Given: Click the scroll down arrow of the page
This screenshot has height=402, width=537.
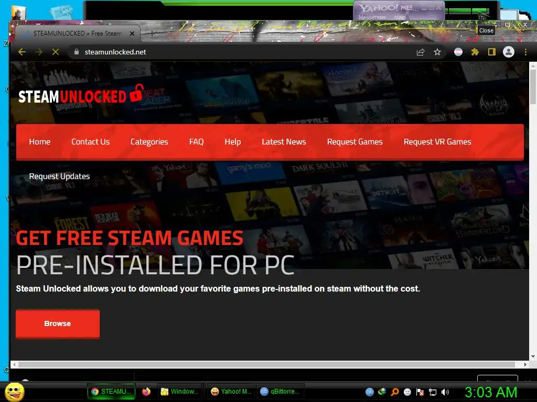Looking at the screenshot, I should tap(533, 356).
